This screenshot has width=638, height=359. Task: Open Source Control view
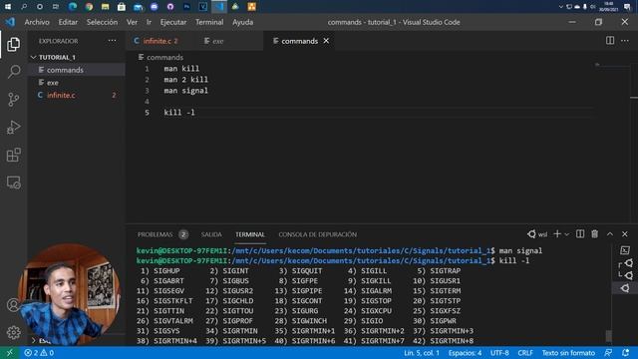(x=13, y=100)
